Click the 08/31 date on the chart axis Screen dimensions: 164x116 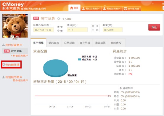pyautogui.click(x=107, y=107)
